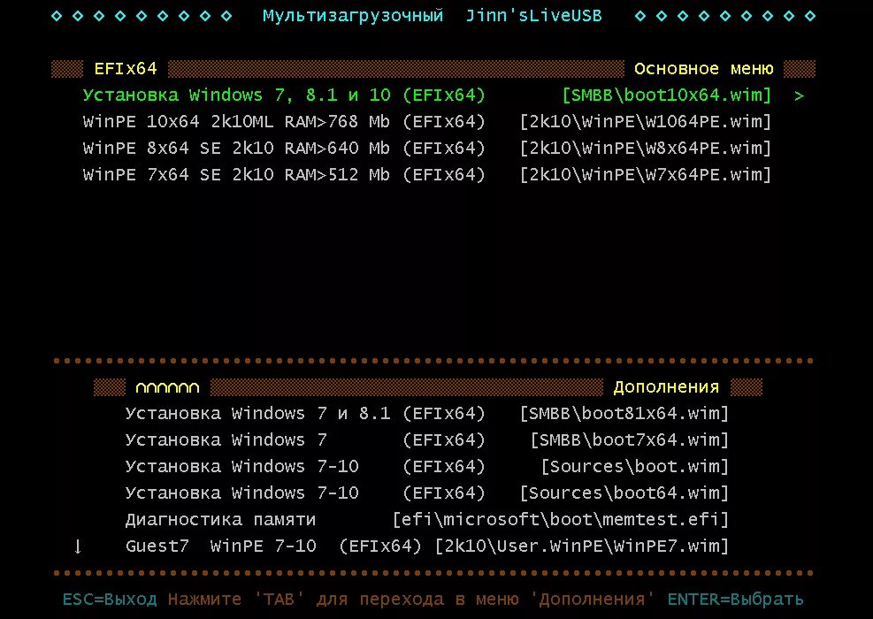Select Установка Windows 7 boot7x64.wim entry
Image resolution: width=873 pixels, height=619 pixels.
point(427,440)
